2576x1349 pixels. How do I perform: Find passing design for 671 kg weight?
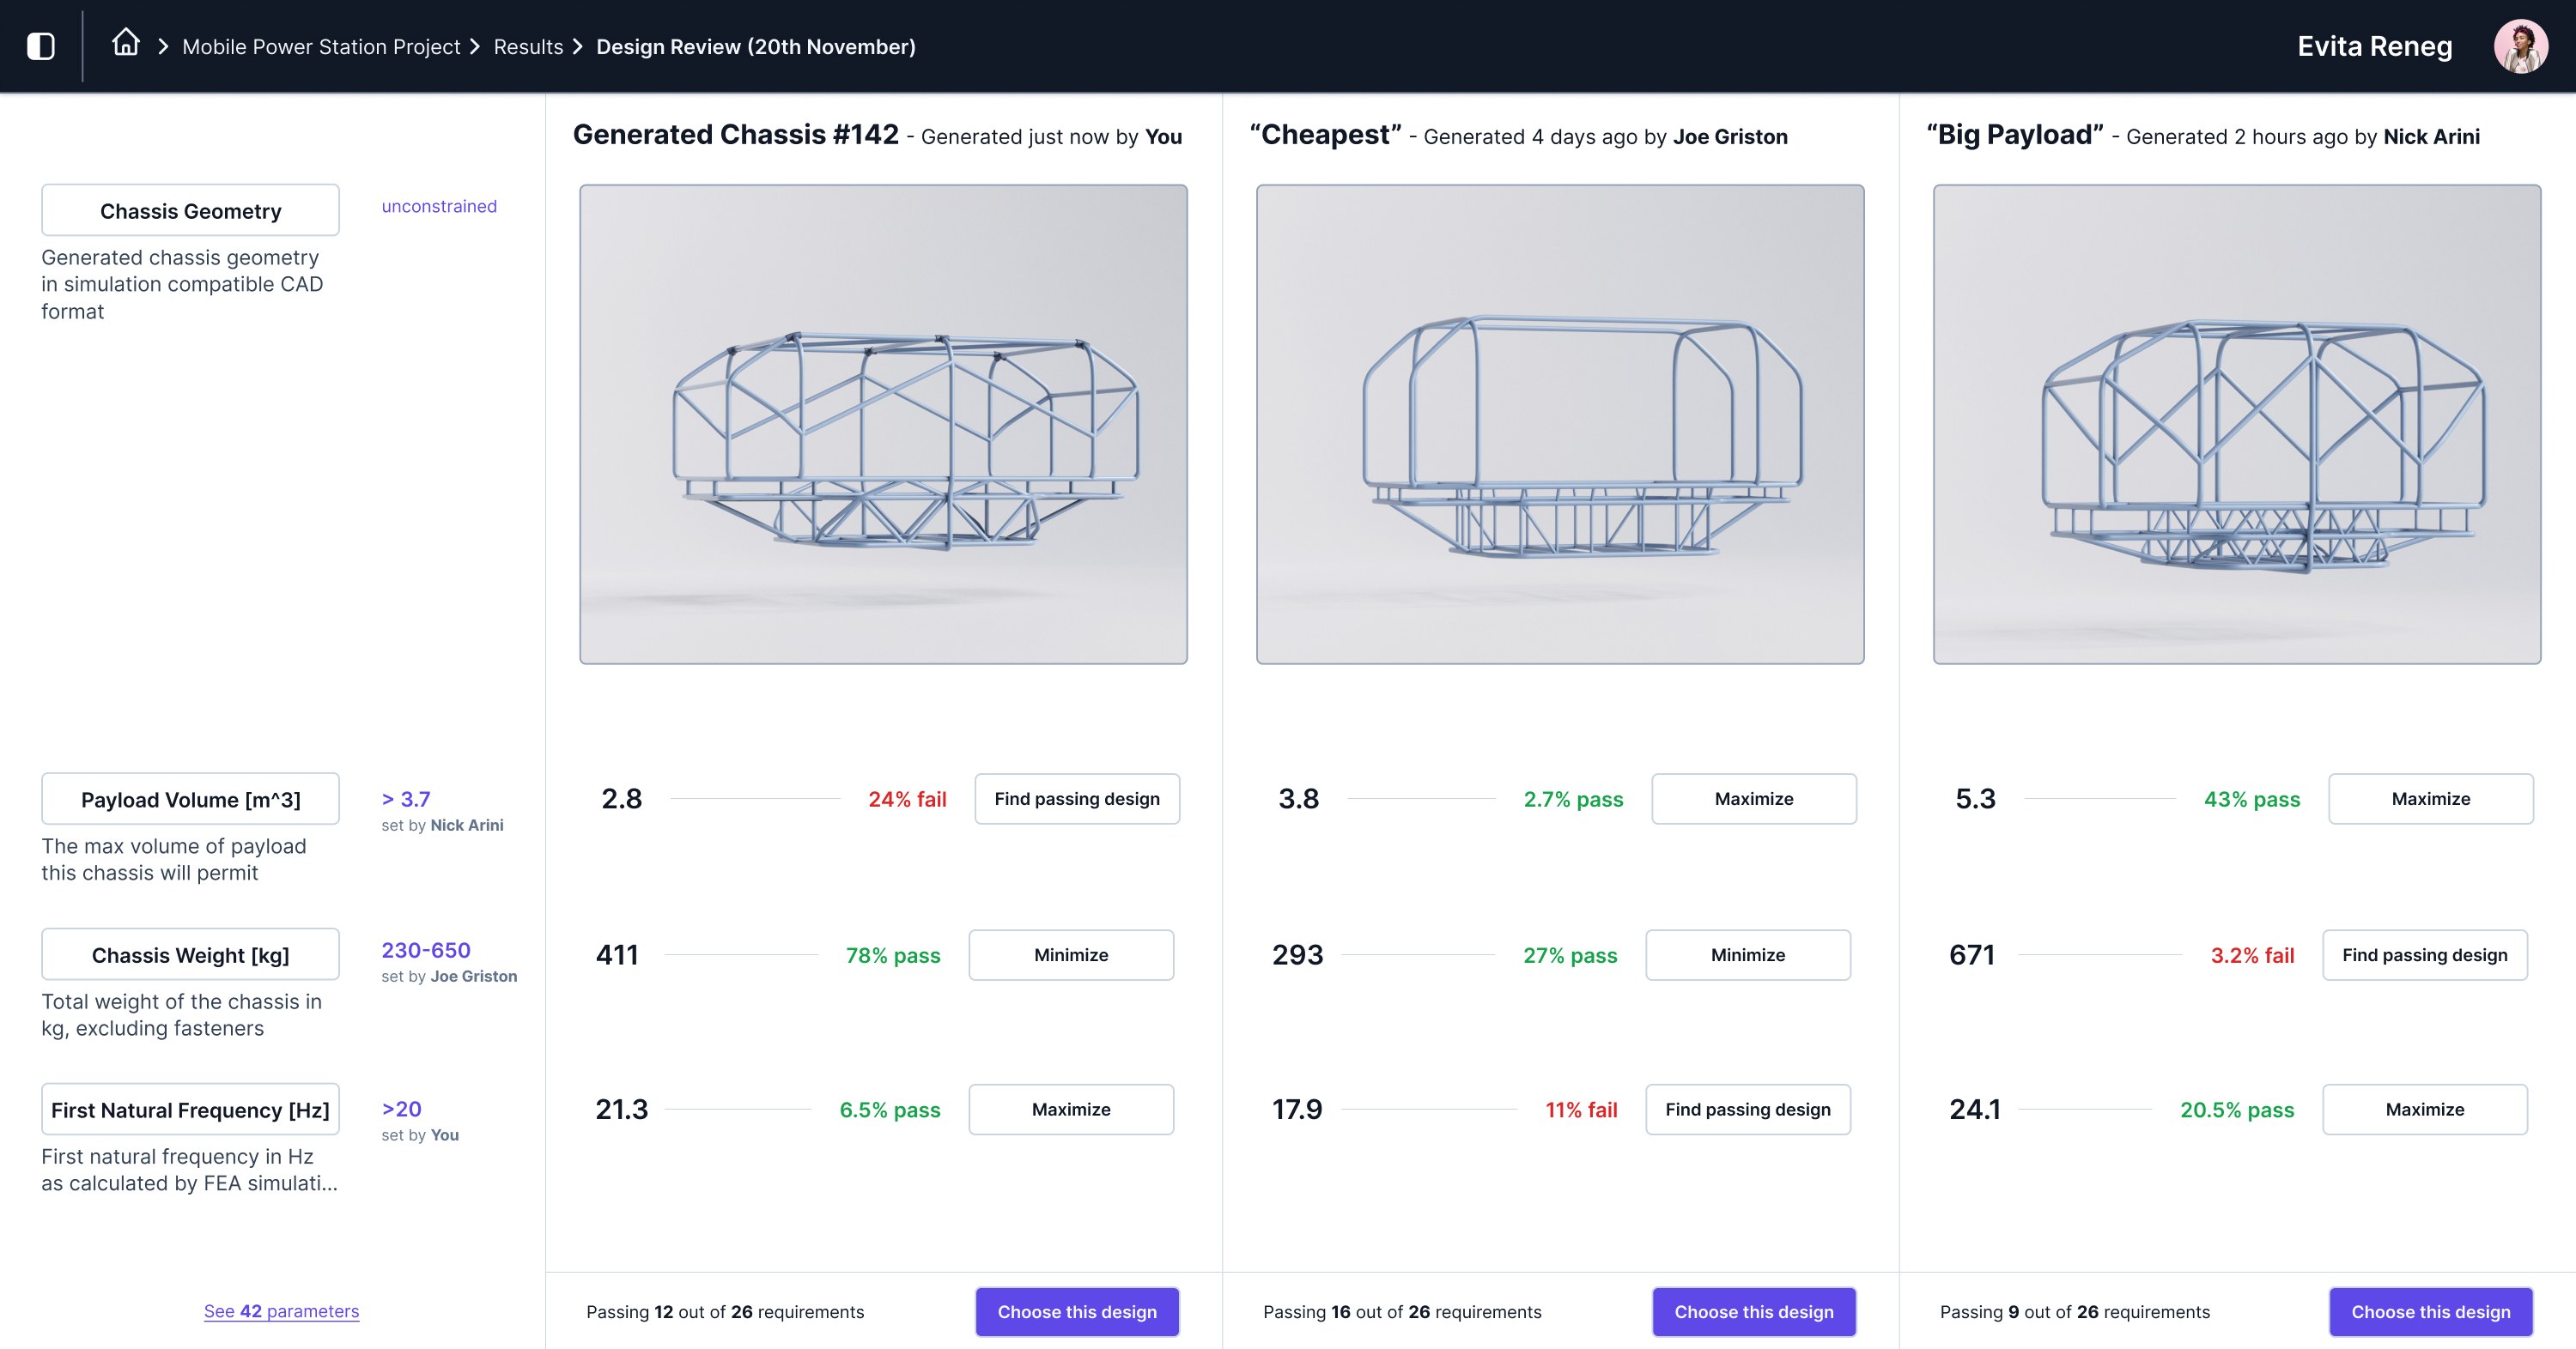click(x=2424, y=954)
